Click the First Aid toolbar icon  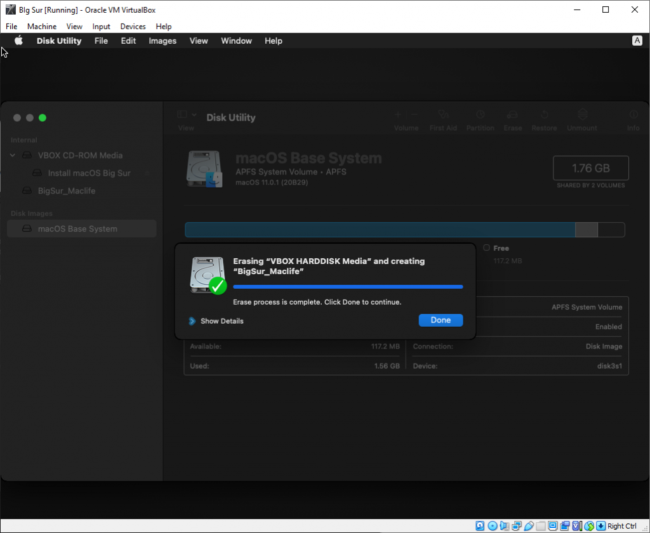(x=443, y=115)
